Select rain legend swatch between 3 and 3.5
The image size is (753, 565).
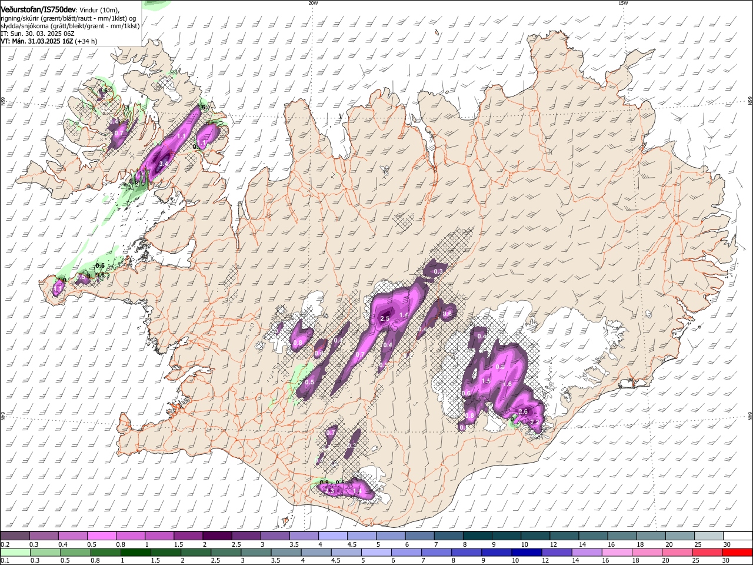click(x=256, y=552)
